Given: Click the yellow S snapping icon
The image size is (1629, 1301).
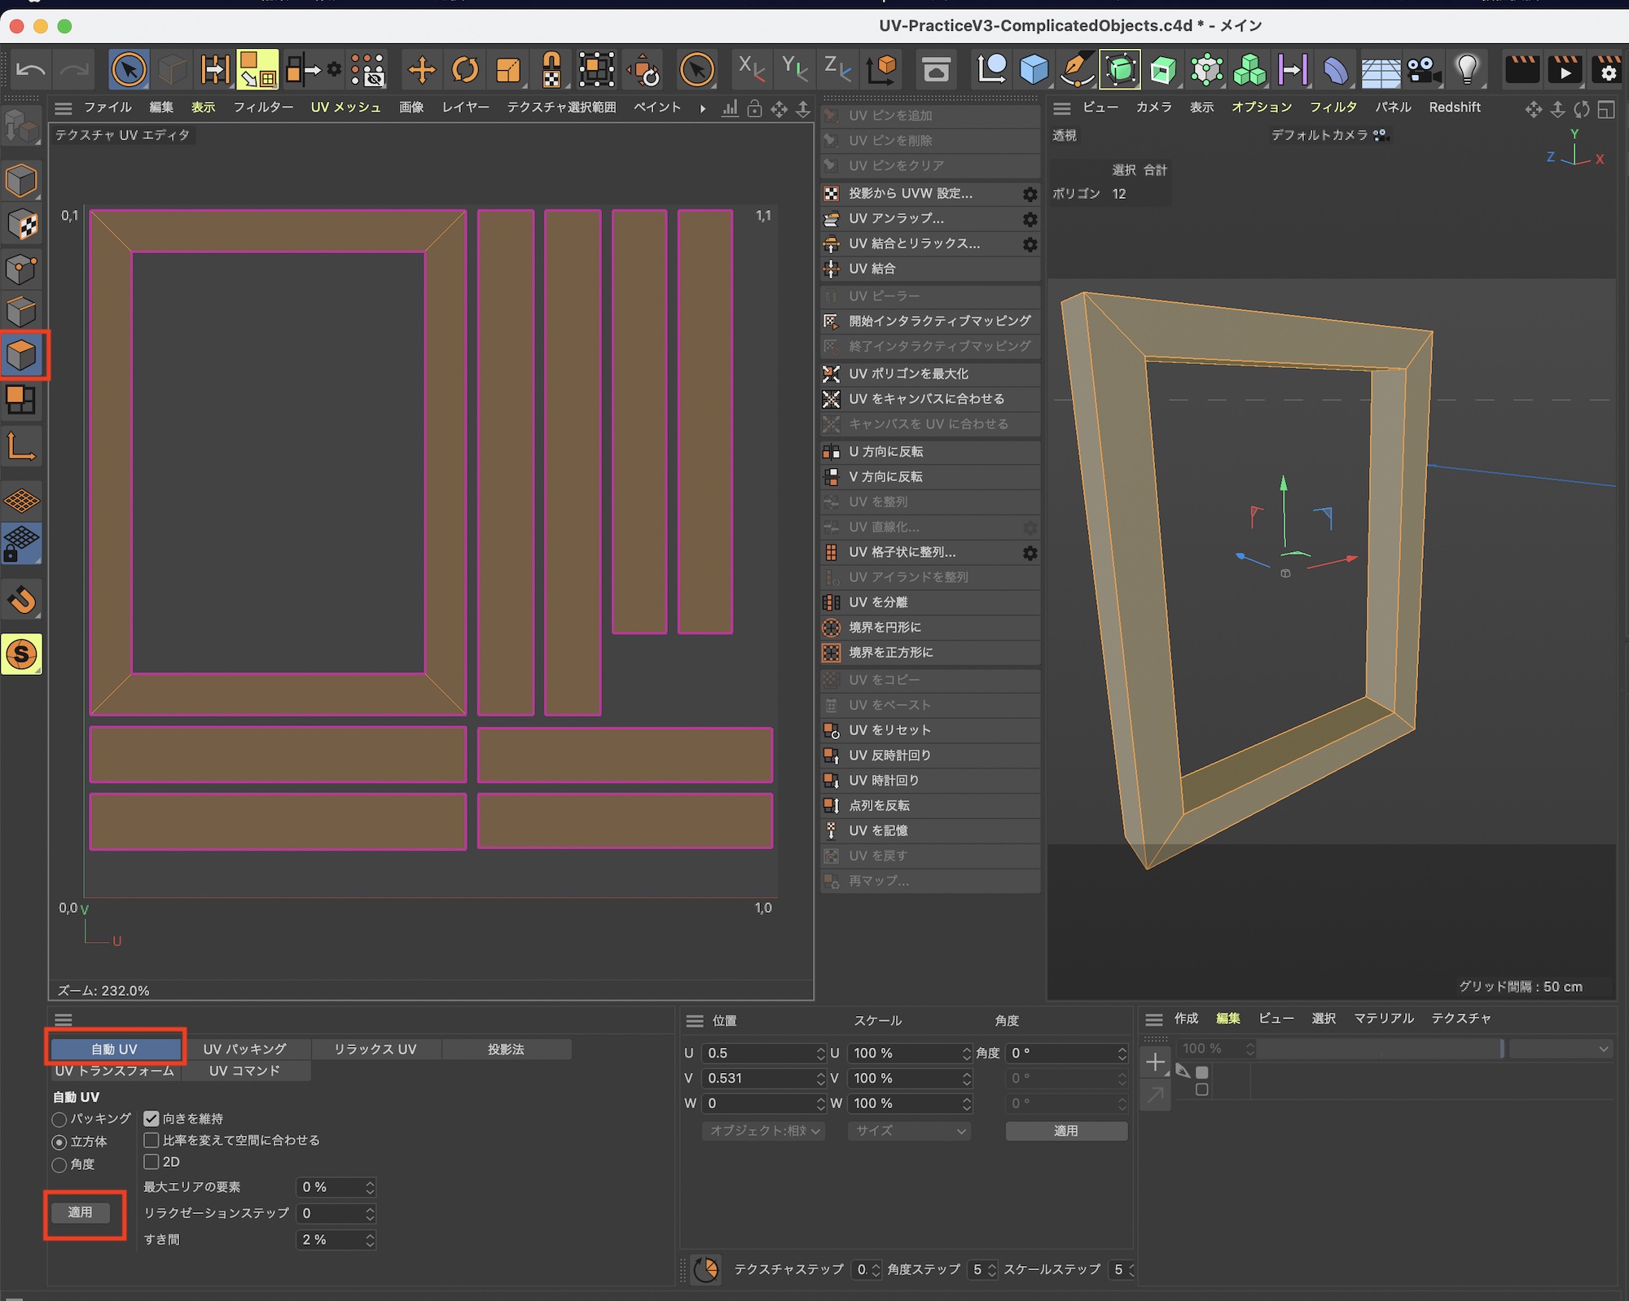Looking at the screenshot, I should point(22,654).
